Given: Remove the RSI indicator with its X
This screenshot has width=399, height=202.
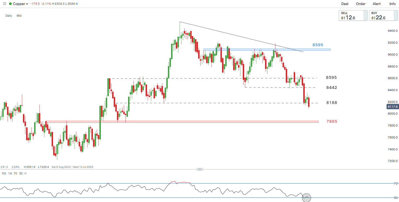Looking at the screenshot, I should pyautogui.click(x=25, y=173).
